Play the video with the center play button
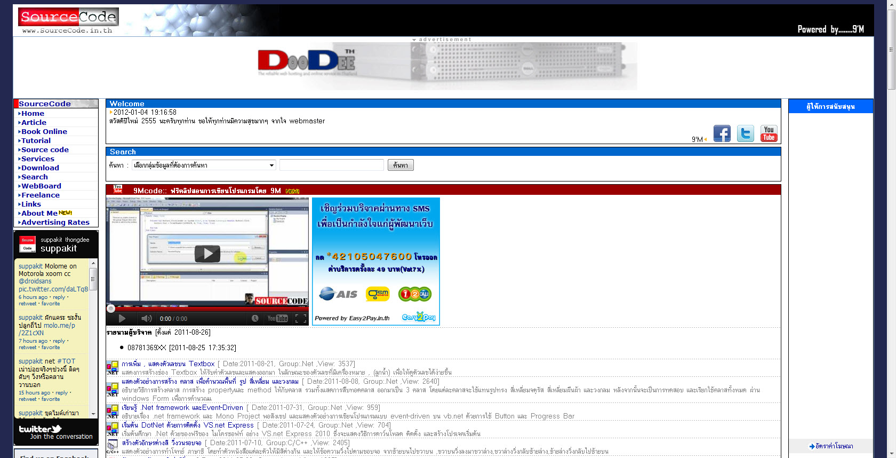The width and height of the screenshot is (896, 458). click(207, 253)
